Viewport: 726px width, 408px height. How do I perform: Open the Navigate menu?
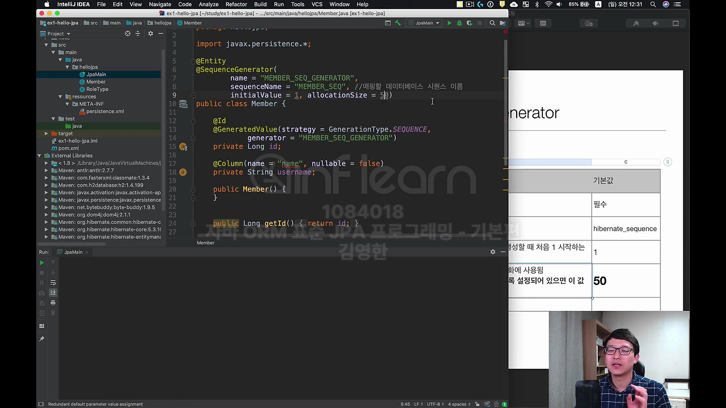click(160, 5)
